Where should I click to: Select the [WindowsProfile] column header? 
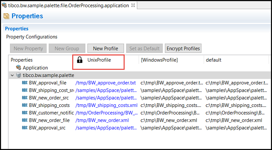(x=159, y=60)
